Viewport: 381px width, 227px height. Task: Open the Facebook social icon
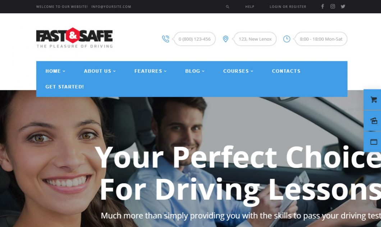[322, 6]
